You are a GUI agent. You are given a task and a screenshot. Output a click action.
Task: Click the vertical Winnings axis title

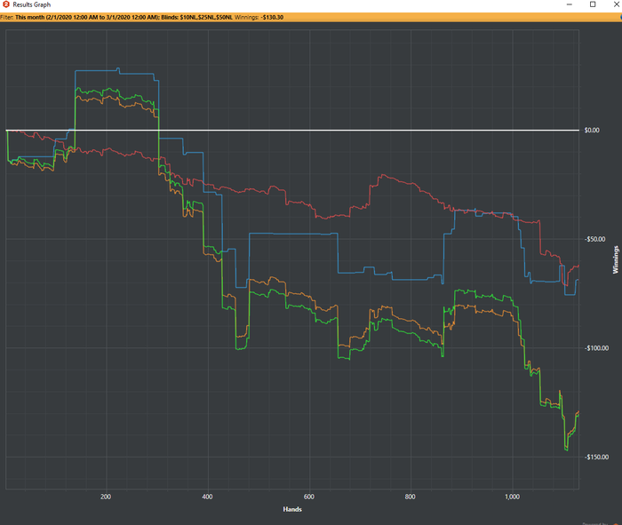click(x=615, y=259)
